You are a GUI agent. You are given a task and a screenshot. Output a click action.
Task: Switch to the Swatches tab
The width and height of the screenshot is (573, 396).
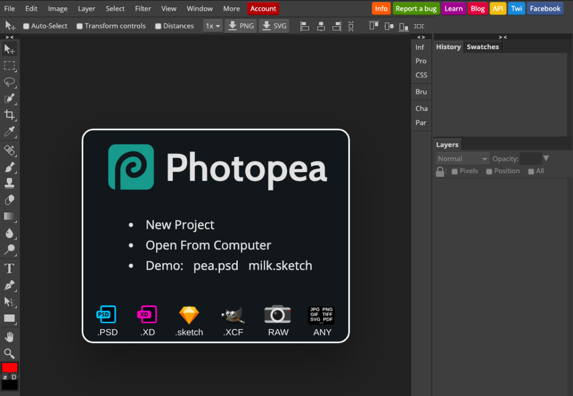[483, 47]
